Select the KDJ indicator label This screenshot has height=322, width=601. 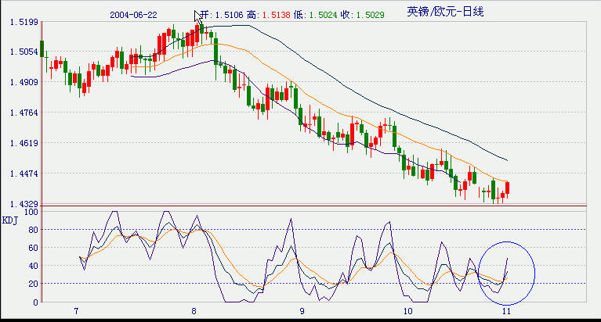tap(10, 220)
